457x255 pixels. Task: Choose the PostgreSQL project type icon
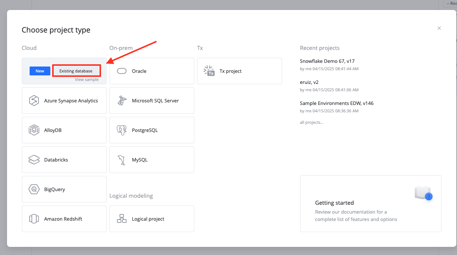(x=121, y=130)
